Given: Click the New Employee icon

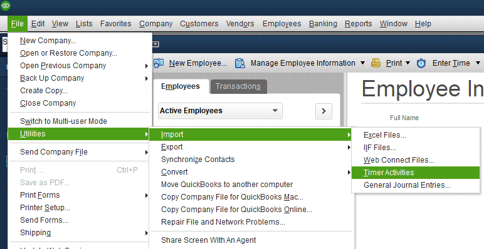Looking at the screenshot, I should (159, 63).
